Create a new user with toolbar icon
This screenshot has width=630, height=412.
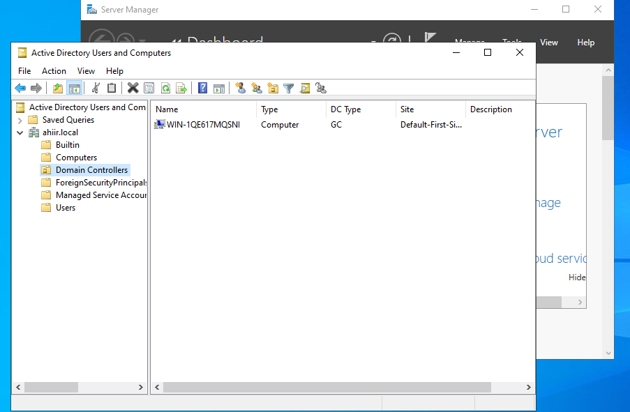click(240, 88)
